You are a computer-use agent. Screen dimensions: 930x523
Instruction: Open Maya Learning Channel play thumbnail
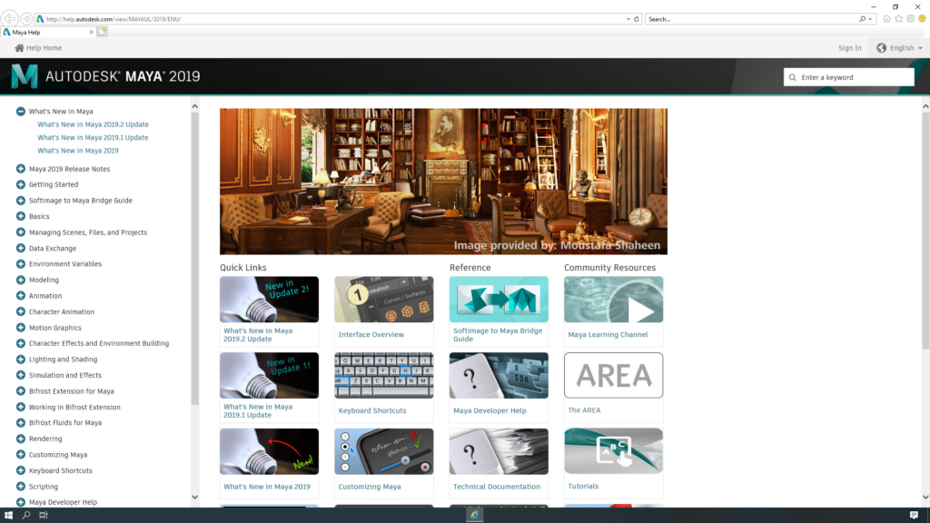[x=613, y=300]
